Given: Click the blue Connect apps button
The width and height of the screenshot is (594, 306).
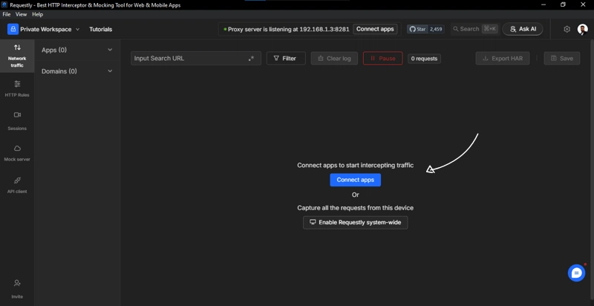Looking at the screenshot, I should click(x=355, y=180).
